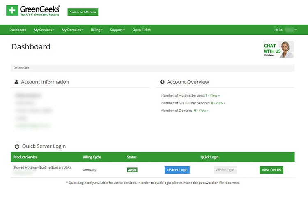This screenshot has width=308, height=197.
Task: Click the Status column header
Action: point(131,157)
